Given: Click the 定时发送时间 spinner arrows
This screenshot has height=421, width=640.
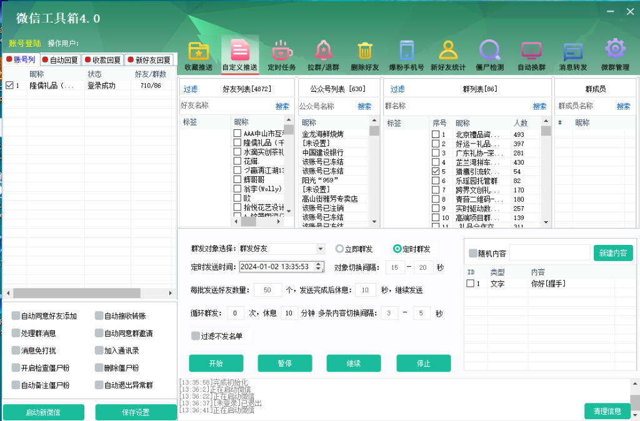Looking at the screenshot, I should coord(320,267).
